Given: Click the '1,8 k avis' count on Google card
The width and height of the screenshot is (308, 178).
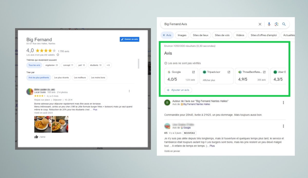Looking at the screenshot, I should click(190, 80).
